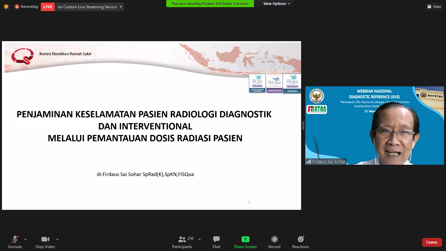Open the Reactions menu
This screenshot has height=251, width=446.
point(300,242)
